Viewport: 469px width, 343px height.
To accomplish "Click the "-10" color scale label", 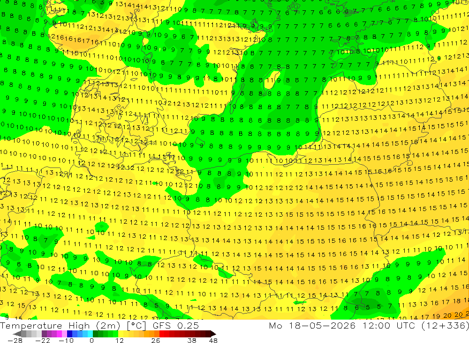I will [x=66, y=340].
